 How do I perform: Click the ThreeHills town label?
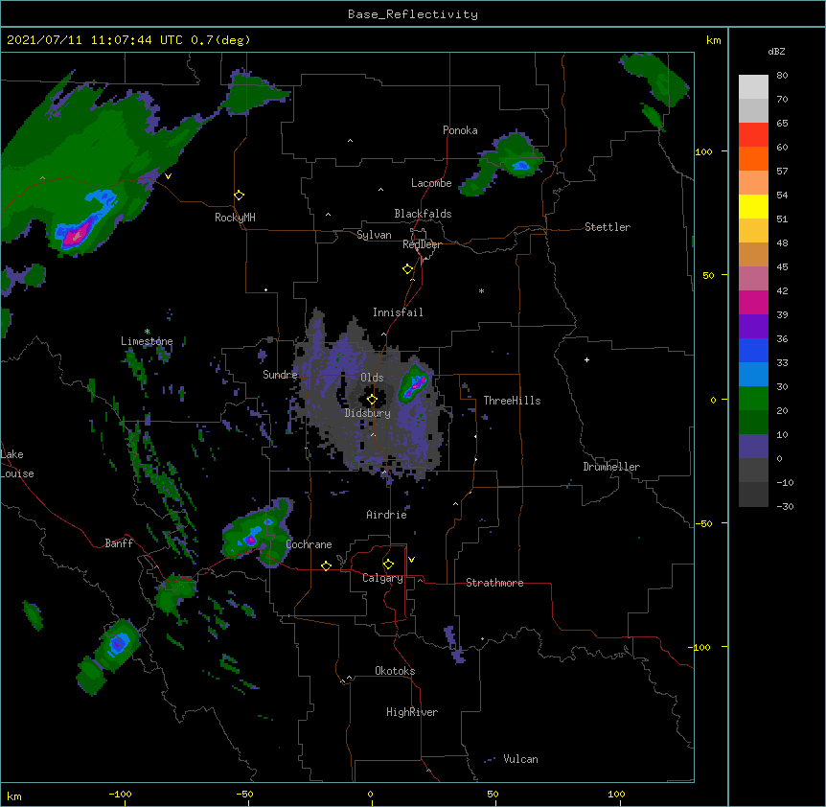coord(512,401)
